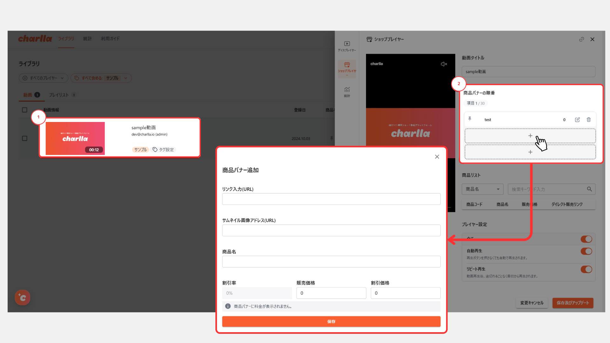The image size is (610, 343).
Task: Click the pin icon in sample動画 row
Action: tap(332, 138)
